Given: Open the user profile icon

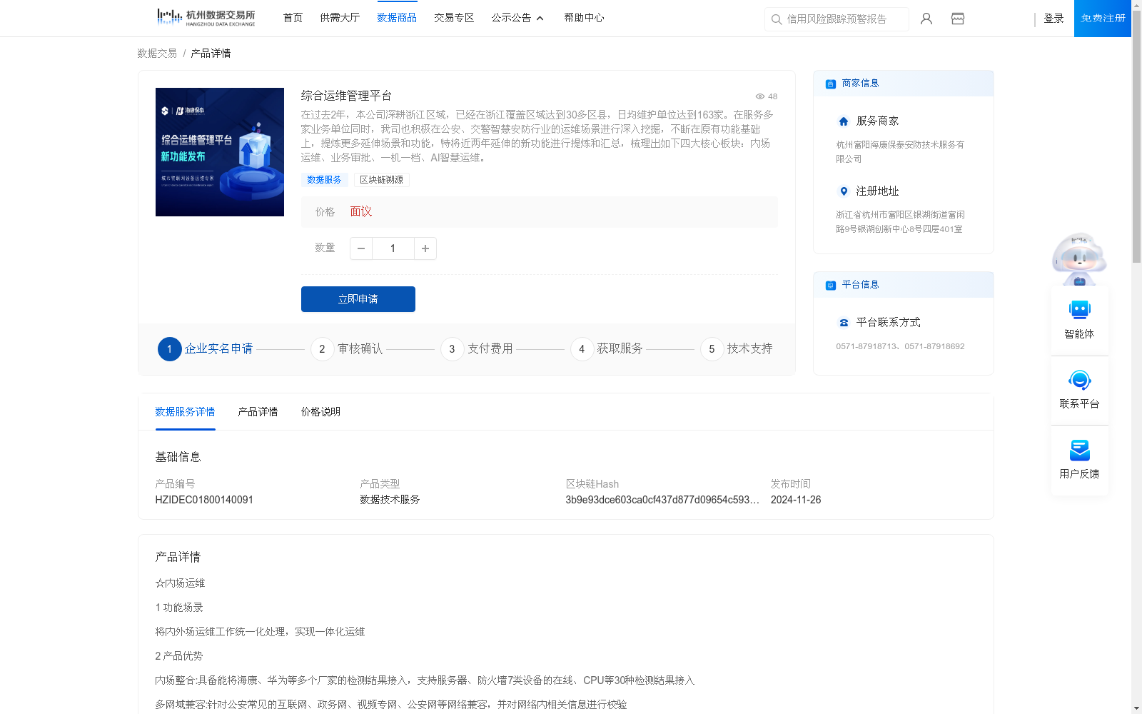Looking at the screenshot, I should 926,19.
